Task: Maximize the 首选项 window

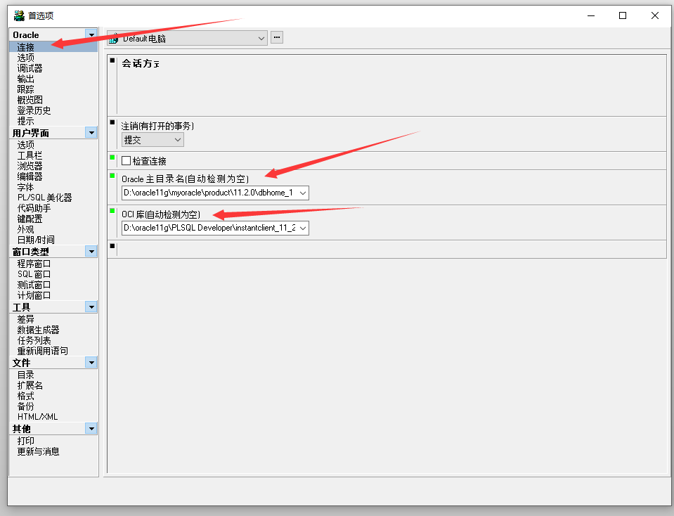Action: (x=623, y=15)
